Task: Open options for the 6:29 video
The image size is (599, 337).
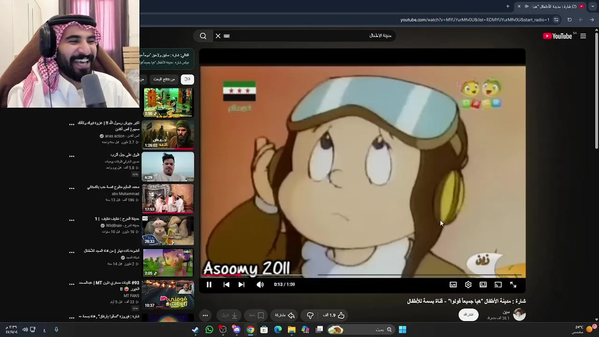Action: 72,156
